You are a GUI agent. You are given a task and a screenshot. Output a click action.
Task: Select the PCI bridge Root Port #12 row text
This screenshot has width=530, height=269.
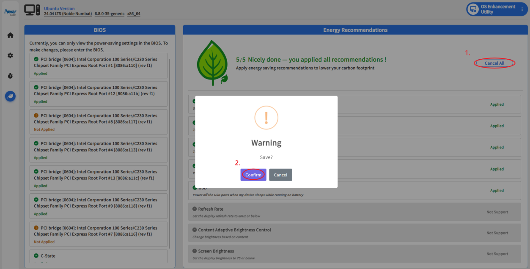pyautogui.click(x=96, y=91)
